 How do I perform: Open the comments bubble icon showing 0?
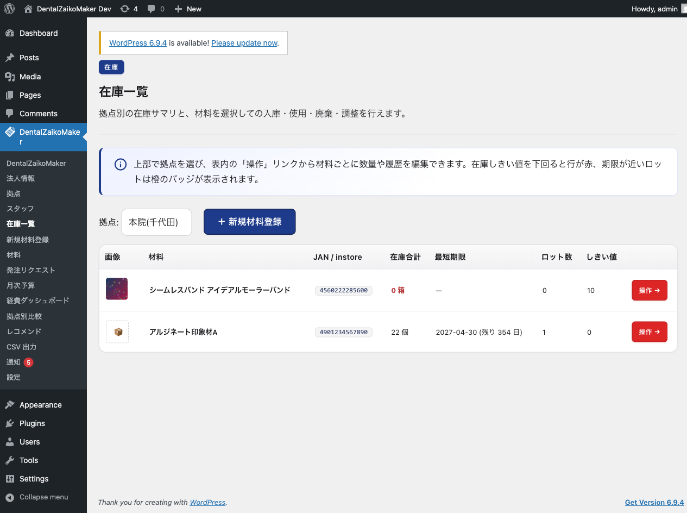click(152, 9)
